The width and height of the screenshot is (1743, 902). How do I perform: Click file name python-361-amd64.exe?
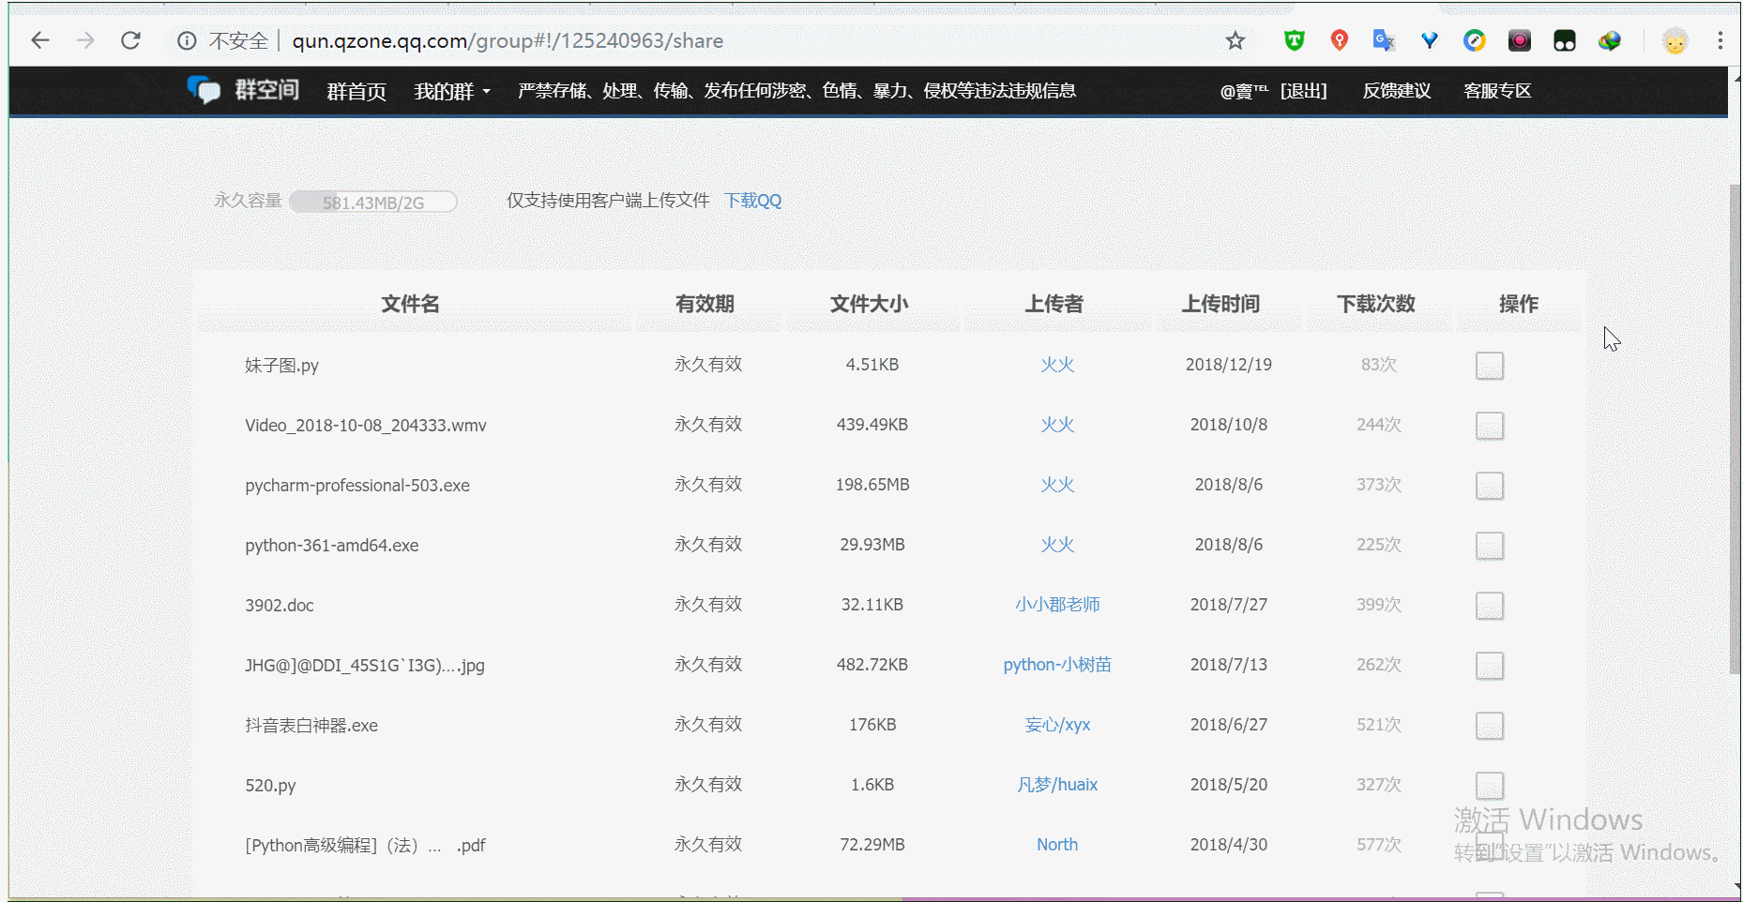coord(332,546)
